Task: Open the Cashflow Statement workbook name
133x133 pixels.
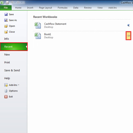Action: pos(55,24)
